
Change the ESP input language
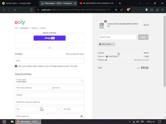(142, 122)
